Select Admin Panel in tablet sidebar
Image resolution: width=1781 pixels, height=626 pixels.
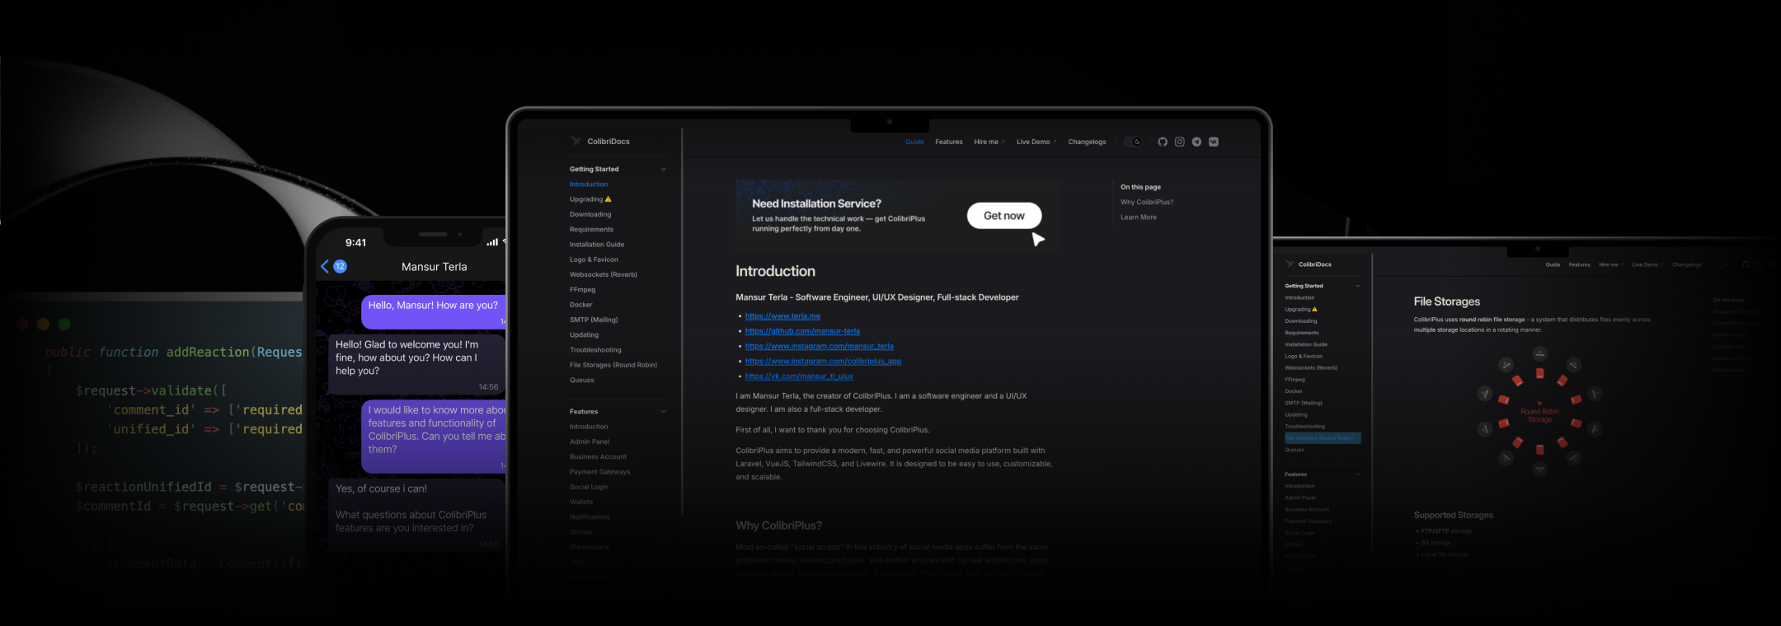tap(590, 441)
